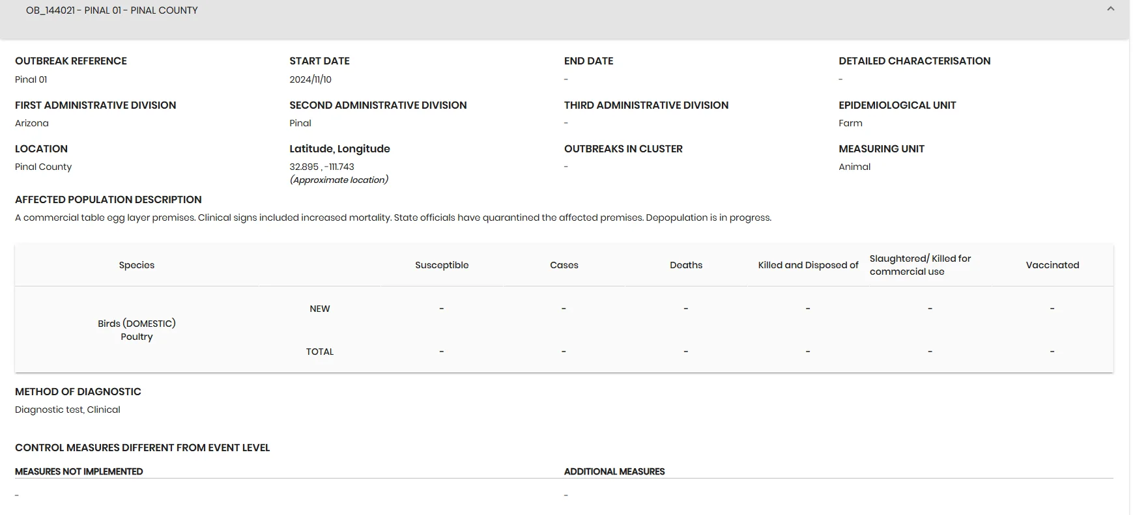Click the TOTAL row label

pos(320,352)
